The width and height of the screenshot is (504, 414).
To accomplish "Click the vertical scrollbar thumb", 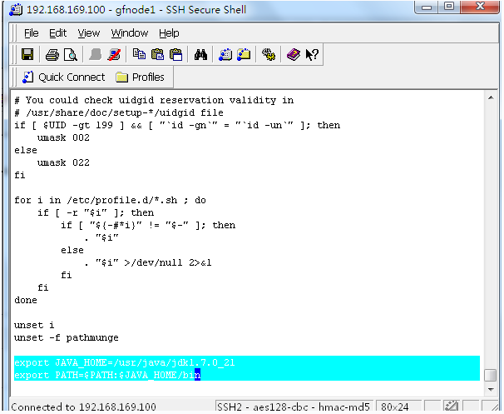I will click(x=491, y=375).
